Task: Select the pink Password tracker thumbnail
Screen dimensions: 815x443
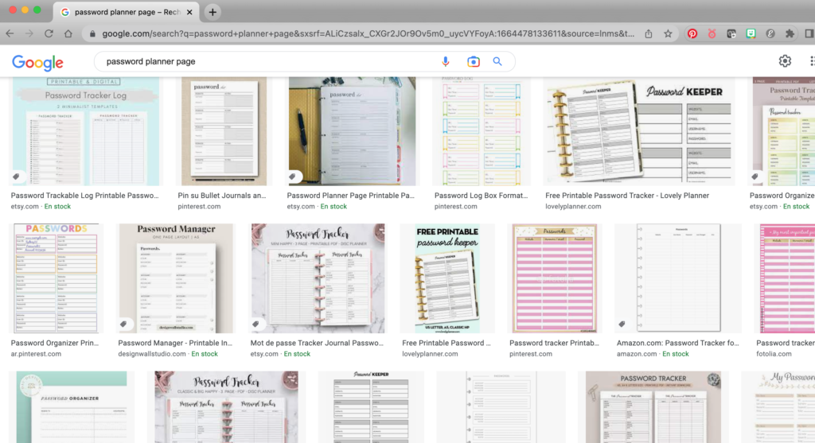Action: [555, 278]
